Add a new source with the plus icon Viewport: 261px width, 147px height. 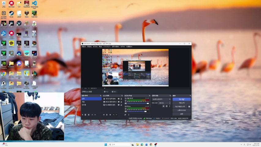pyautogui.click(x=104, y=115)
